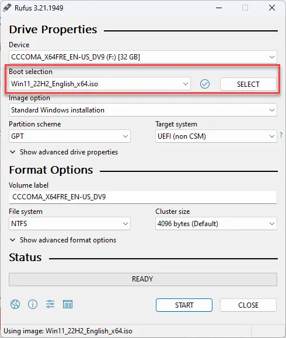Click the SELECT button

pyautogui.click(x=248, y=84)
